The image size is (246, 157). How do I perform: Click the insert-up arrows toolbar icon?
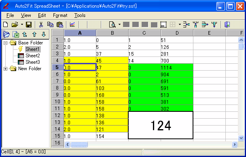coord(196,25)
